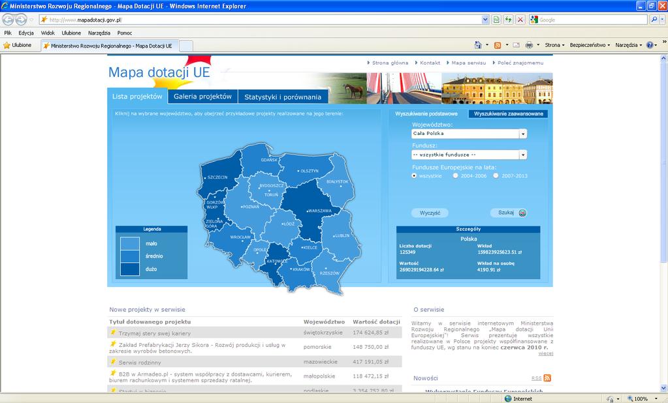Open the blank new tab button
The image size is (668, 403).
pyautogui.click(x=185, y=46)
